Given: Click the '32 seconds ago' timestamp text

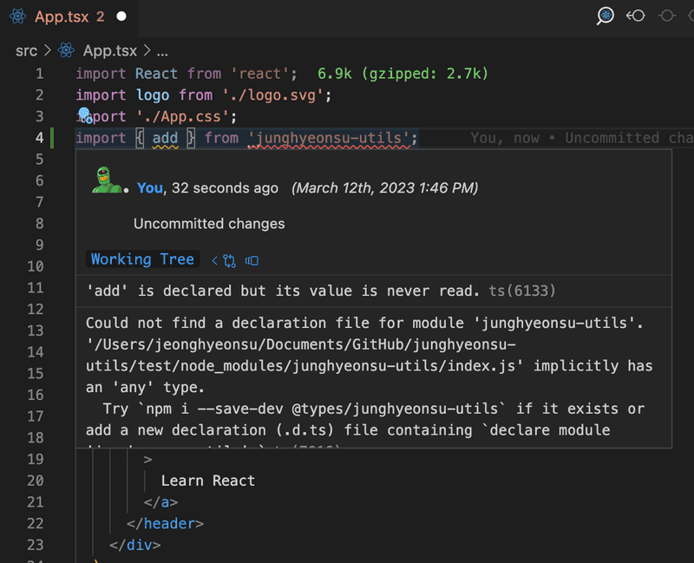Looking at the screenshot, I should coord(225,188).
